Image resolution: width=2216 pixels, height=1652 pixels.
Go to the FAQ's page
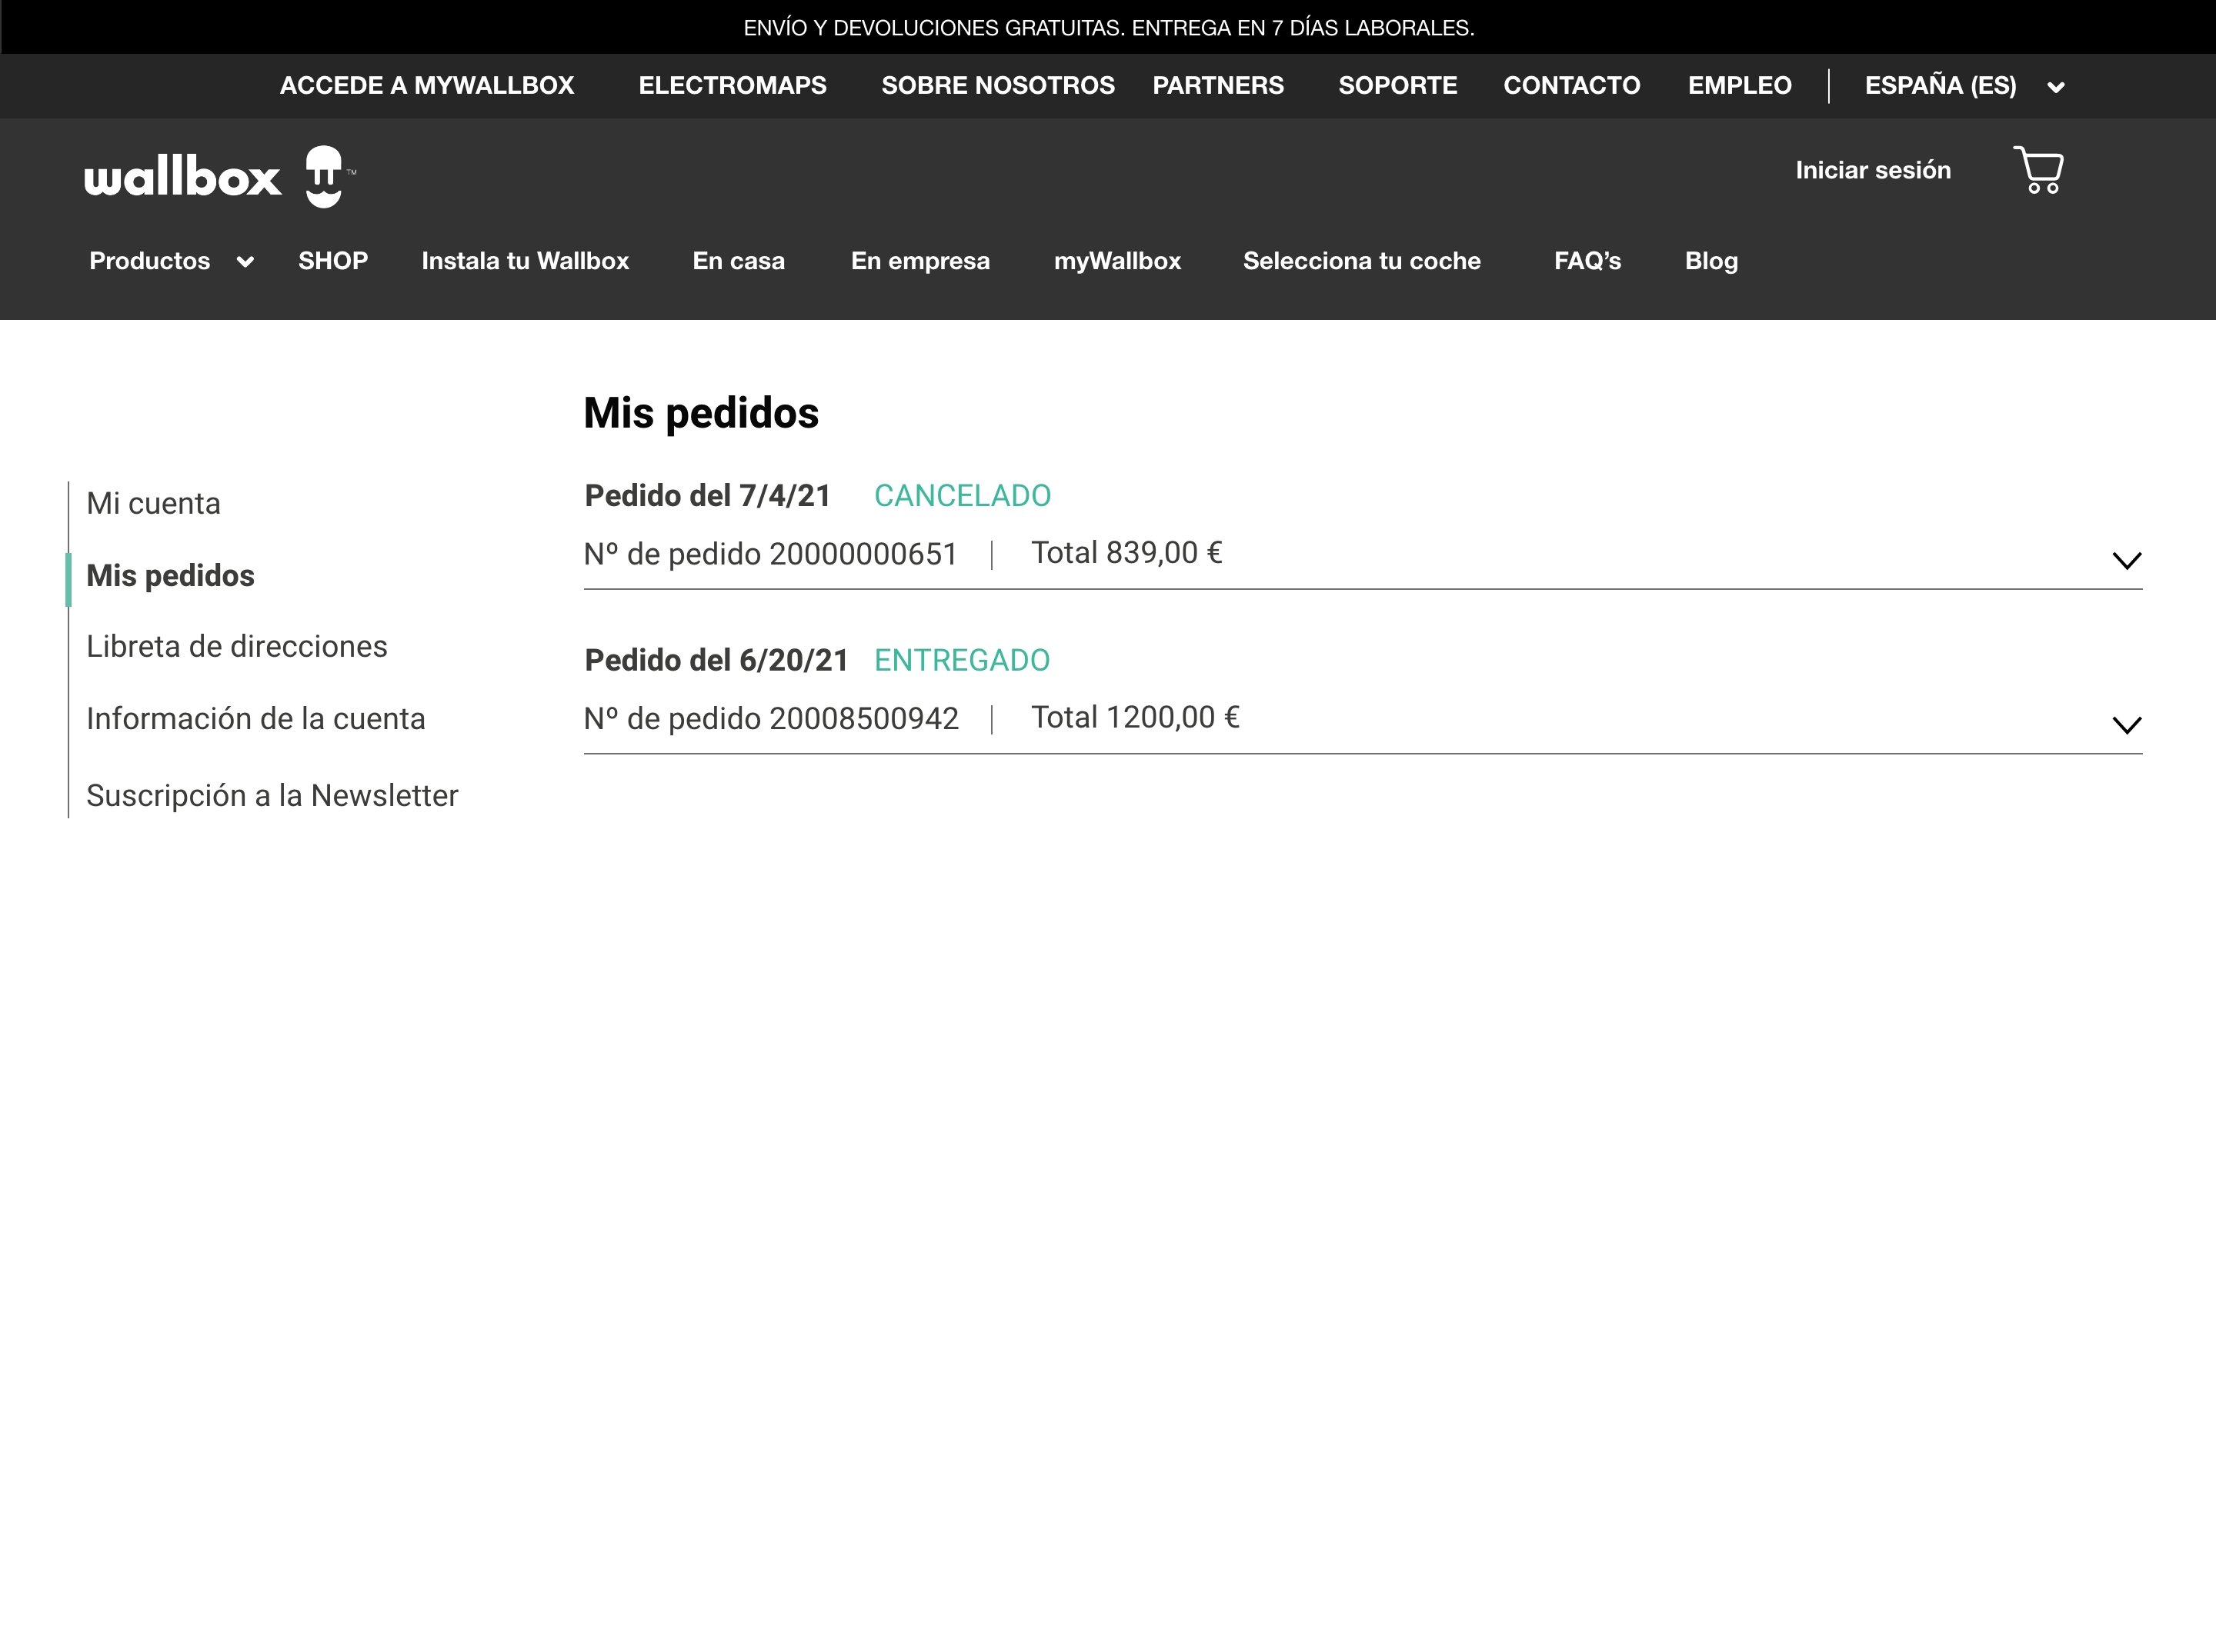tap(1587, 261)
